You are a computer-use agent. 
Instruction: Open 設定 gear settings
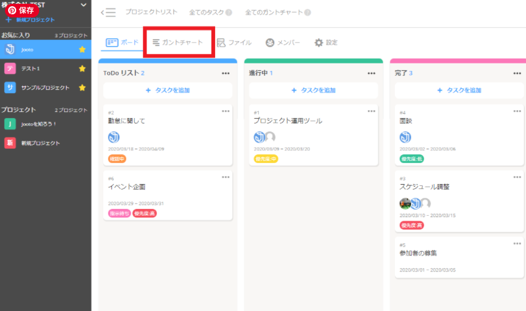click(326, 42)
